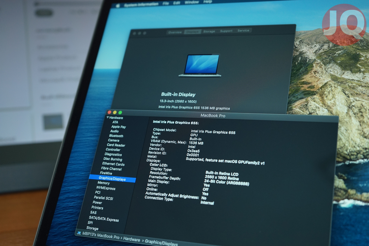Click the "Intel Iris Plus Graphics 655:" details heading
The height and width of the screenshot is (246, 369).
pyautogui.click(x=176, y=122)
